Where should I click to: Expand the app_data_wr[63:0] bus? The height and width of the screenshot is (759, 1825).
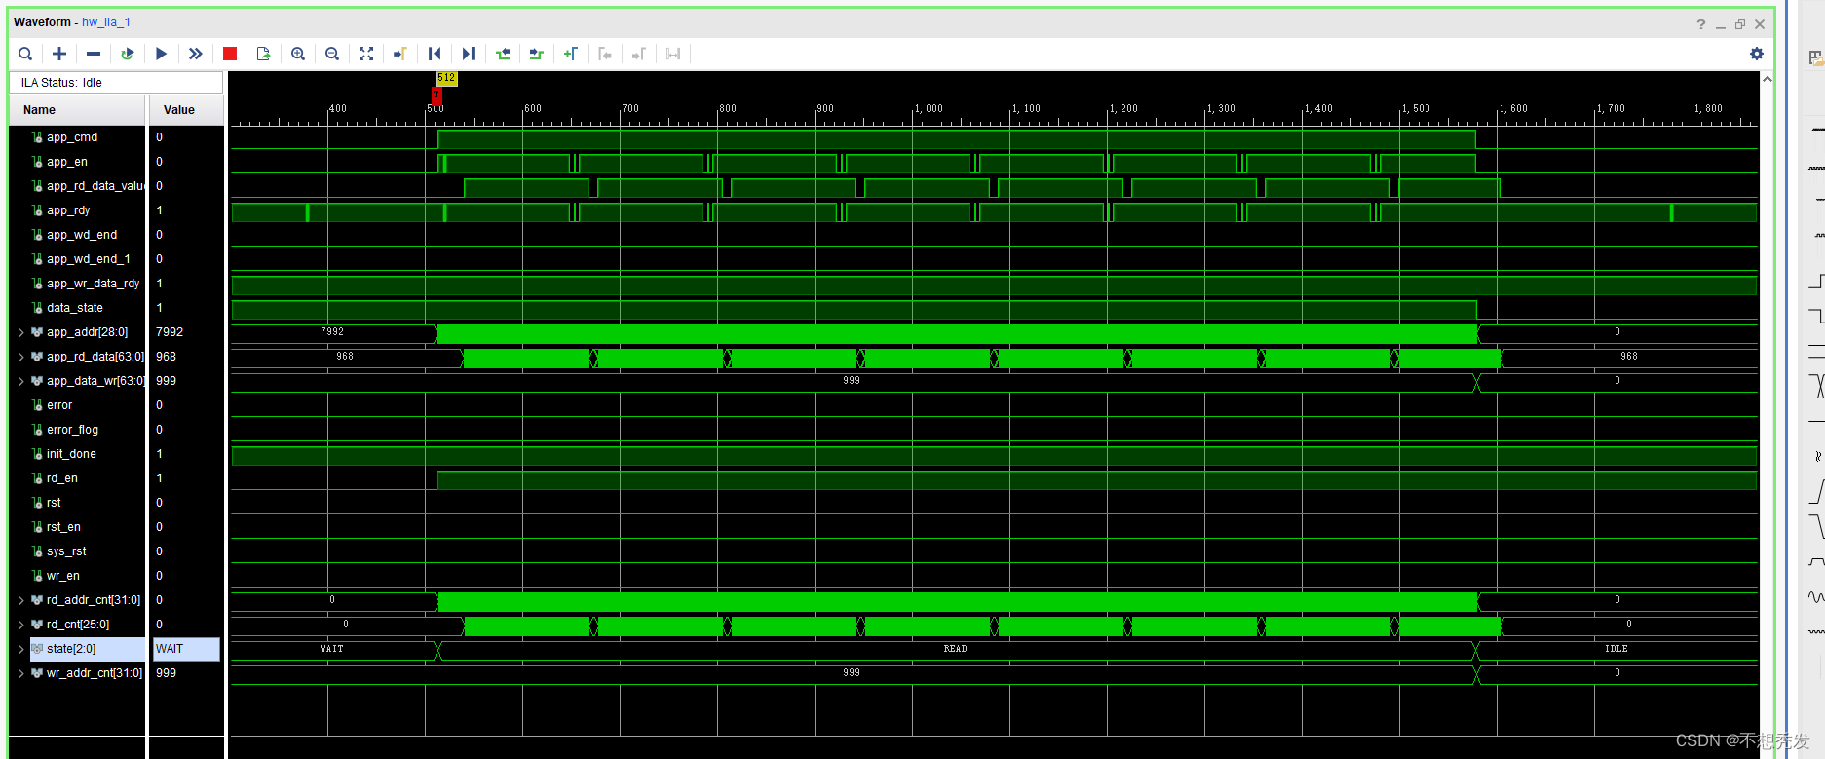click(21, 381)
